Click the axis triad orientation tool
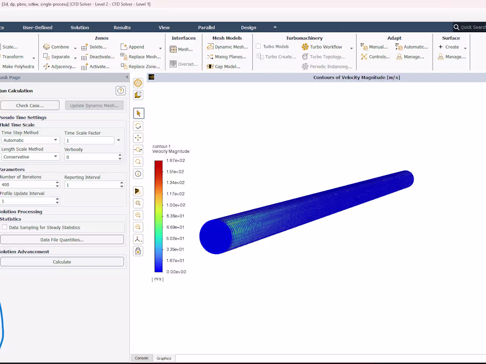Image resolution: width=486 pixels, height=364 pixels. coord(138,239)
